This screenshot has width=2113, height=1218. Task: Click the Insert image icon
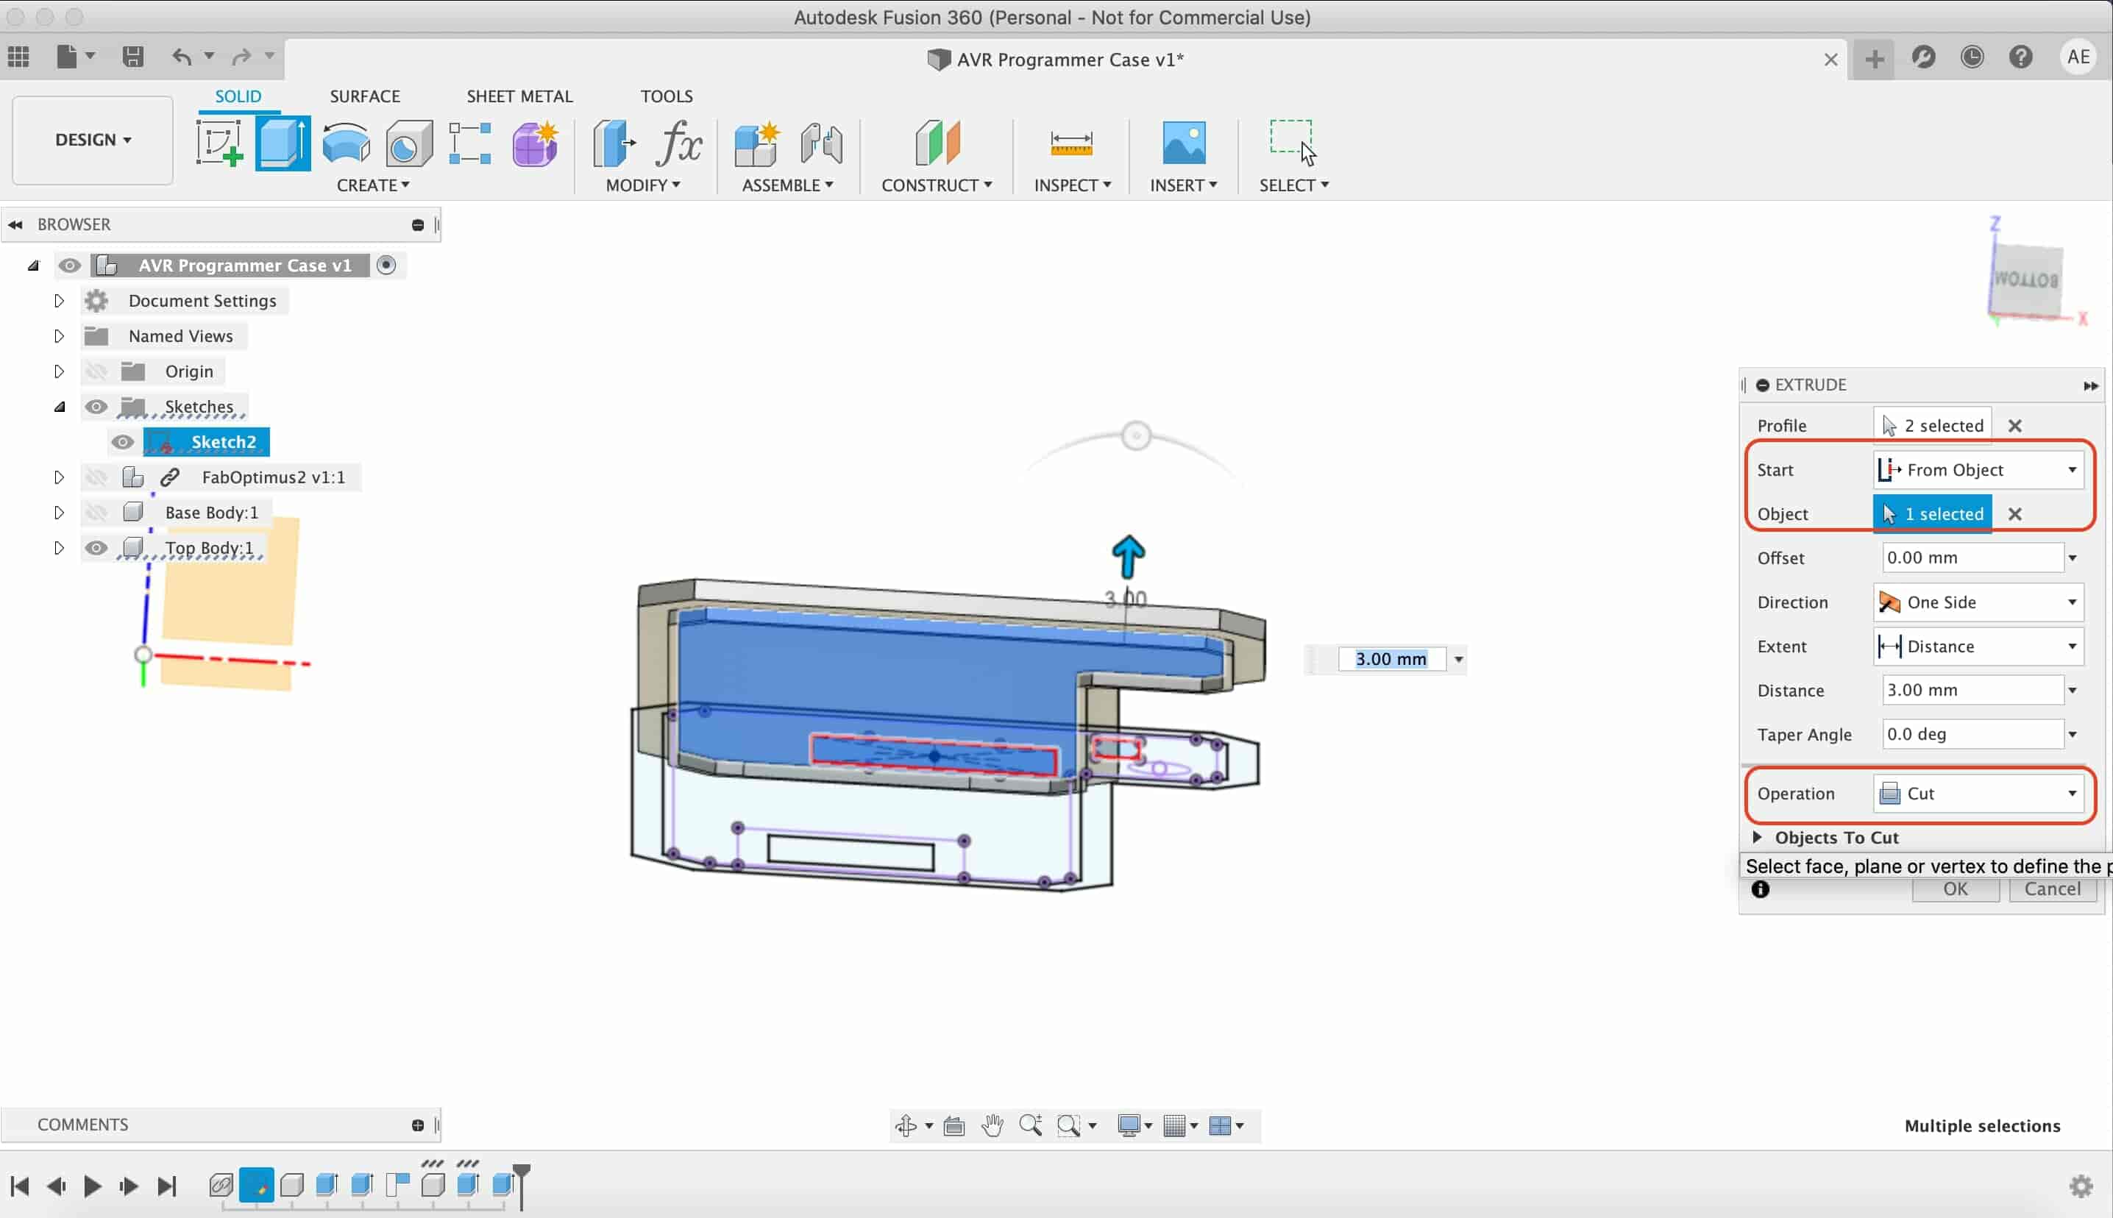coord(1184,143)
